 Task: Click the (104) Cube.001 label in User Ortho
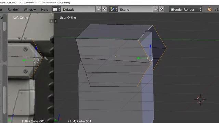click(80, 121)
